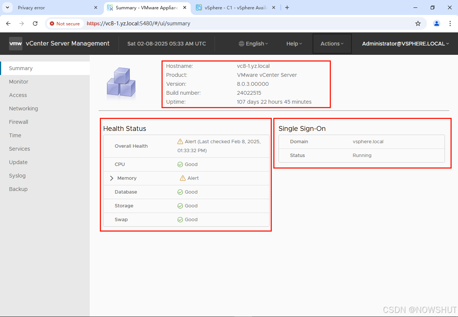Open the Actions dropdown menu

[x=332, y=44]
